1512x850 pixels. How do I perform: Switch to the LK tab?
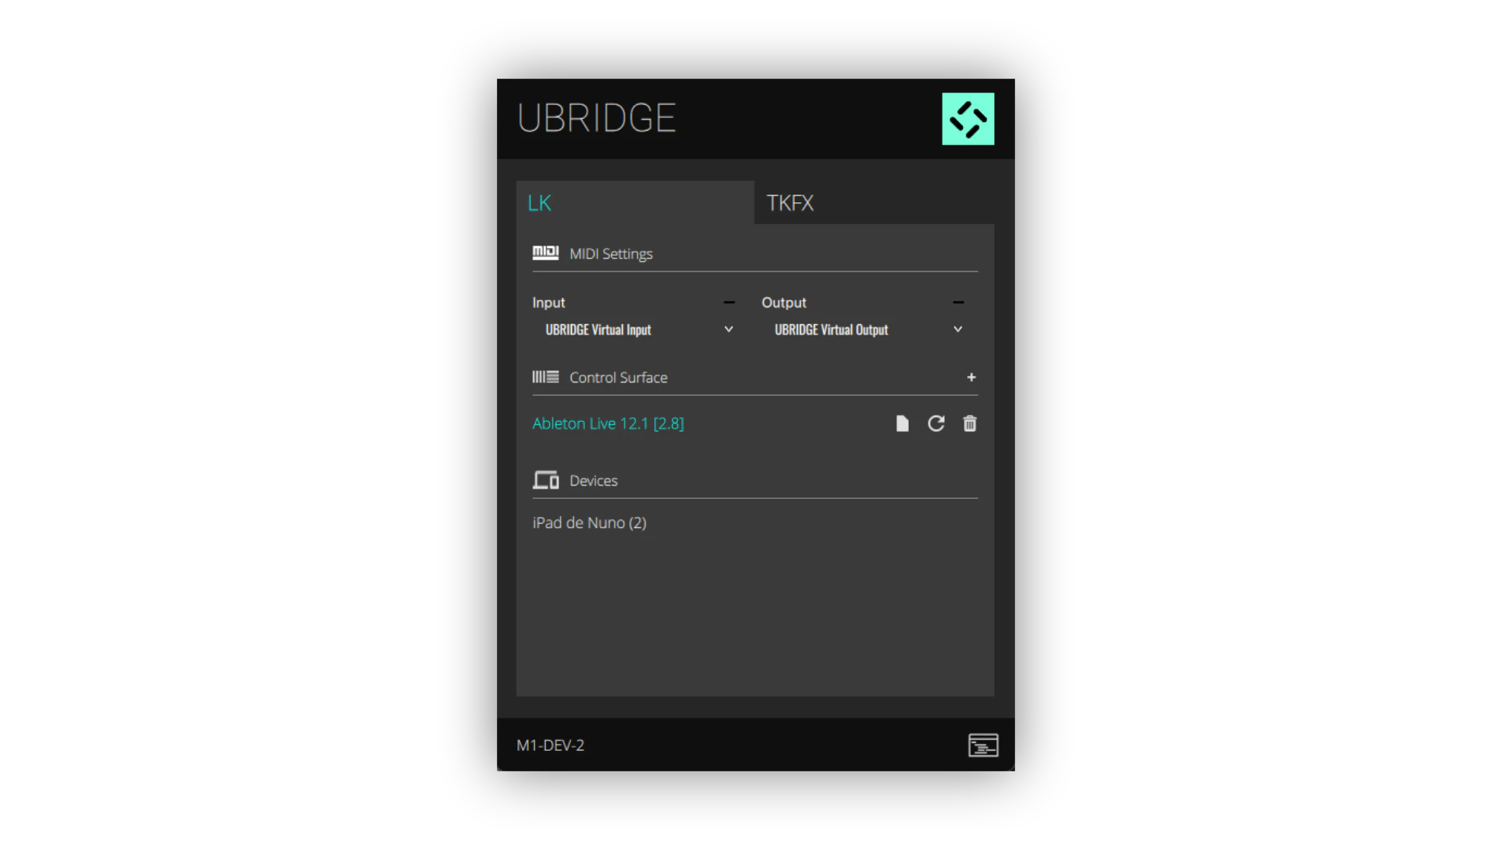click(x=635, y=203)
